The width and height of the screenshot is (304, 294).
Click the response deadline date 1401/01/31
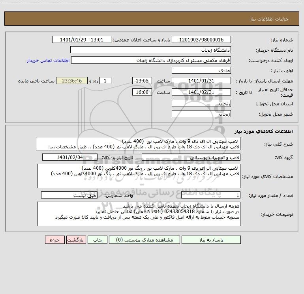201,81
